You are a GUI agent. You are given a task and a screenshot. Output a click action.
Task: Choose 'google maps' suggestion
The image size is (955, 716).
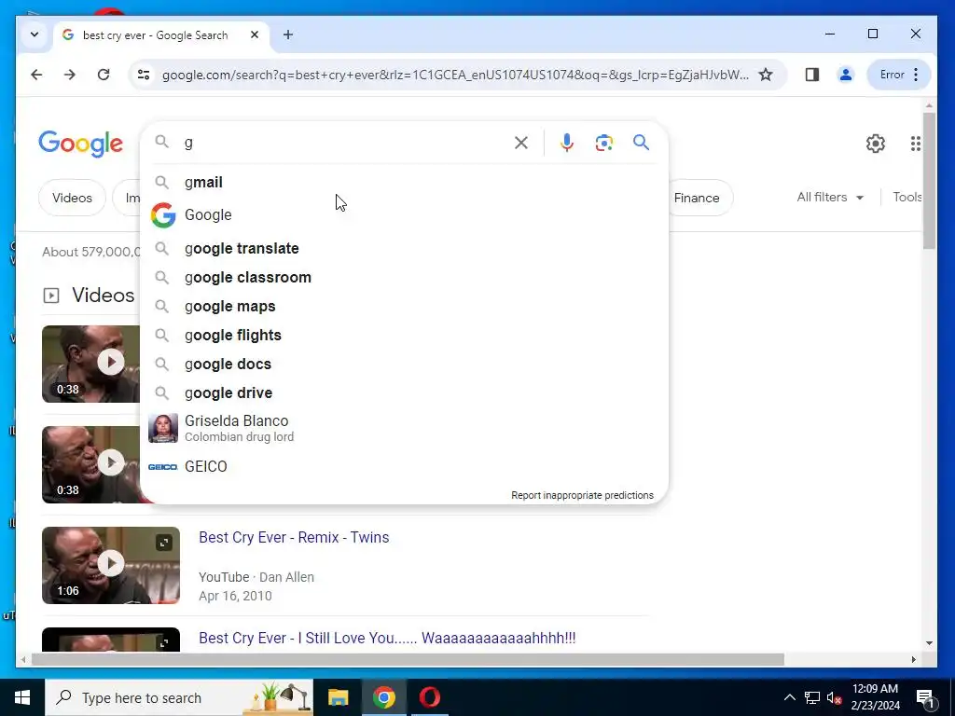pos(404,306)
